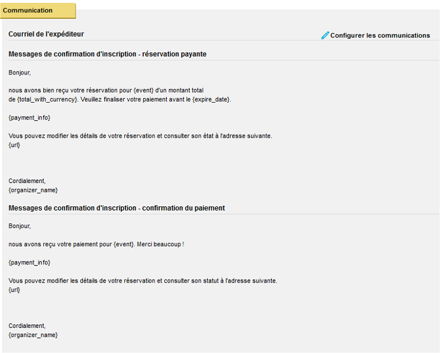Click the Courriel de l'expéditeur heading
440x353 pixels.
(x=46, y=34)
